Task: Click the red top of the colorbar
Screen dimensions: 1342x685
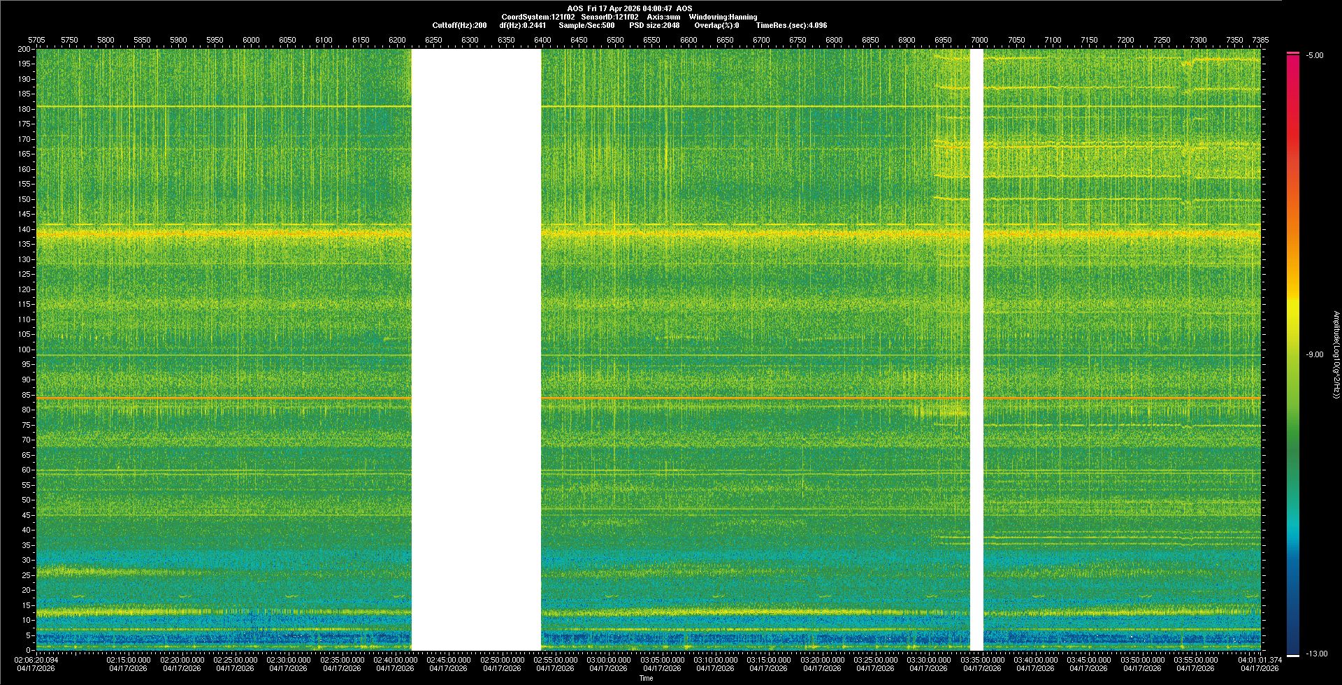Action: point(1293,55)
